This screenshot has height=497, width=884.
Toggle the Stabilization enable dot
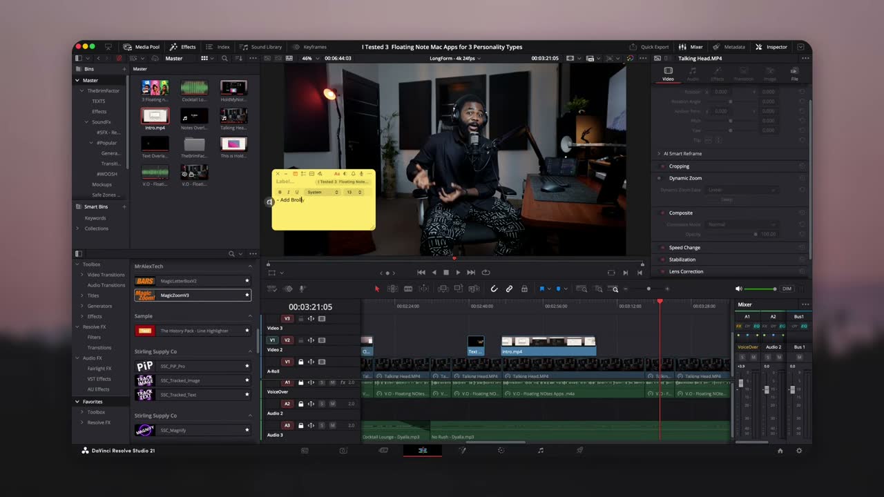point(662,260)
